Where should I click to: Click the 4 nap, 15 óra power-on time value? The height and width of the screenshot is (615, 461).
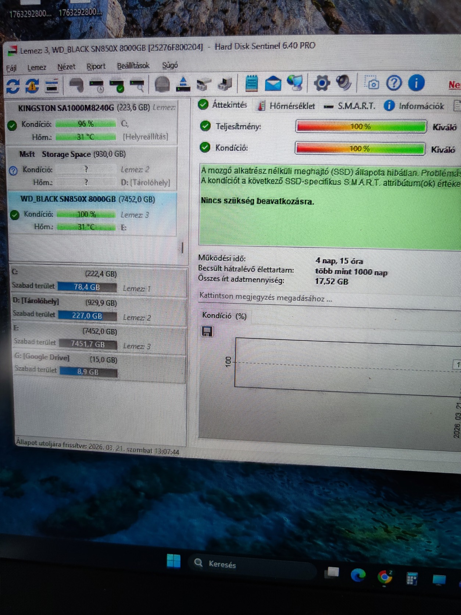[x=339, y=261]
